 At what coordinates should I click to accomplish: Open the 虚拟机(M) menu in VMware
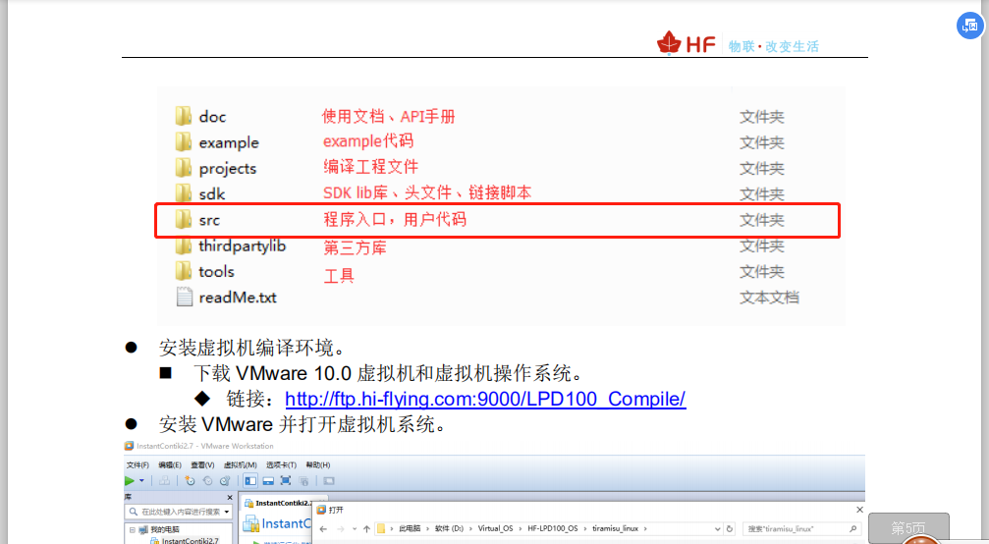pyautogui.click(x=241, y=465)
